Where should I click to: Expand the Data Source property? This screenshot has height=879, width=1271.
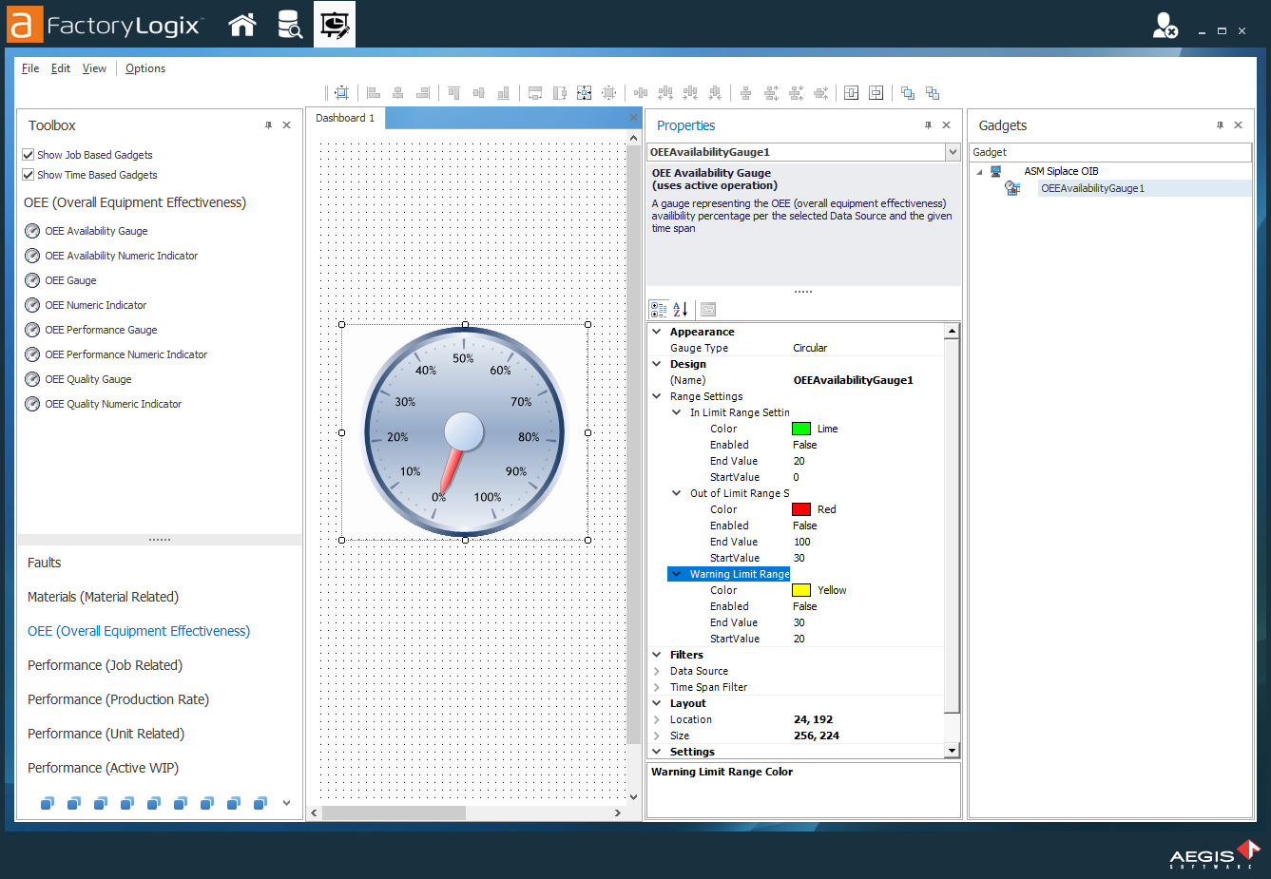pyautogui.click(x=657, y=671)
